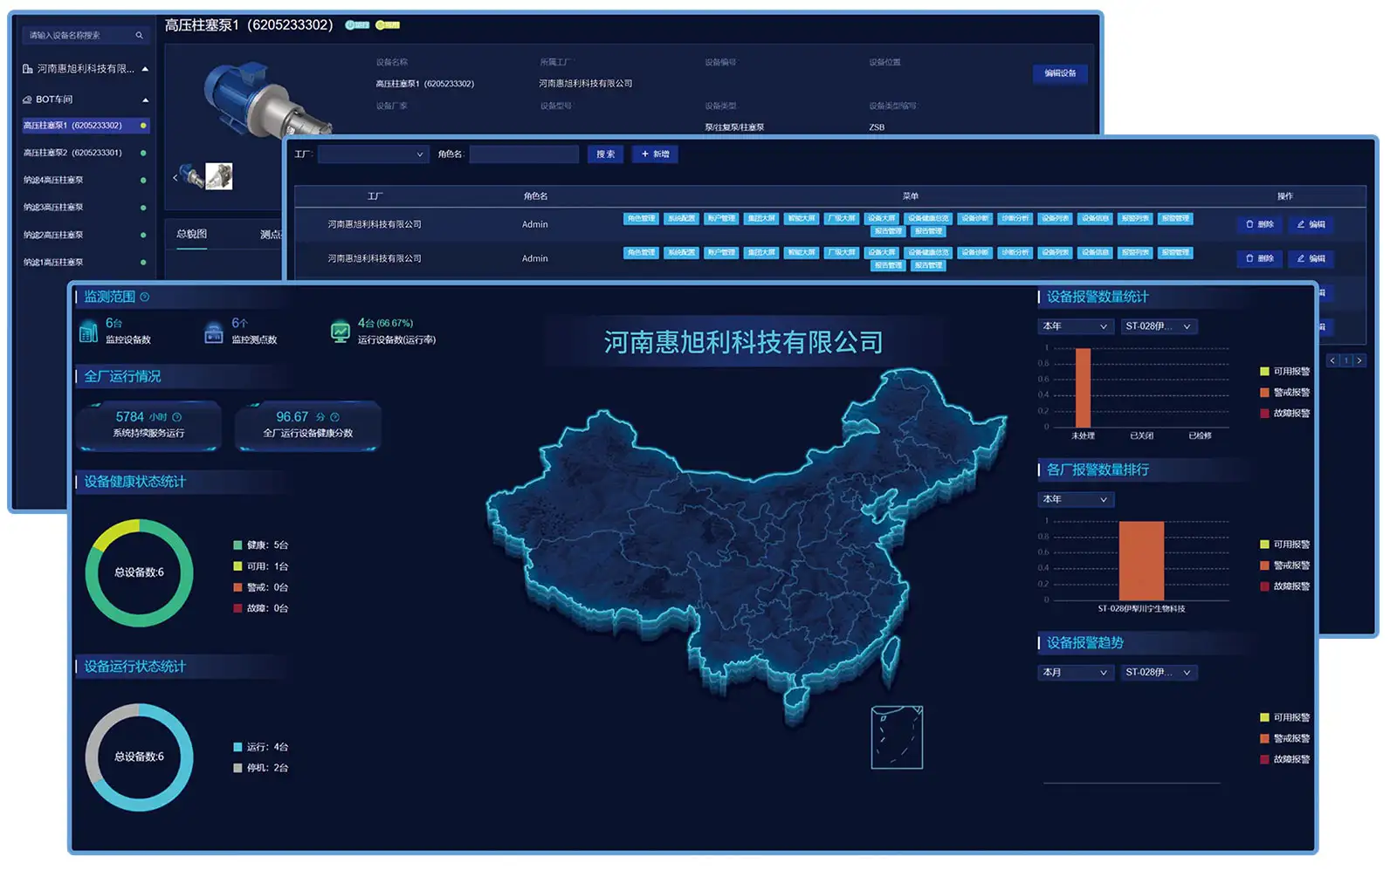The height and width of the screenshot is (870, 1397).
Task: Click the 健康 green legend swatch in health chart
Action: pyautogui.click(x=237, y=545)
